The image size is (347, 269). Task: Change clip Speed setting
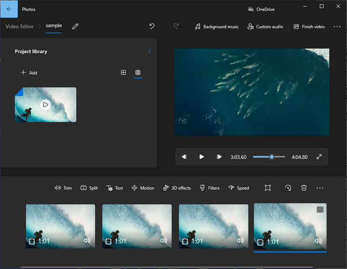pyautogui.click(x=239, y=188)
